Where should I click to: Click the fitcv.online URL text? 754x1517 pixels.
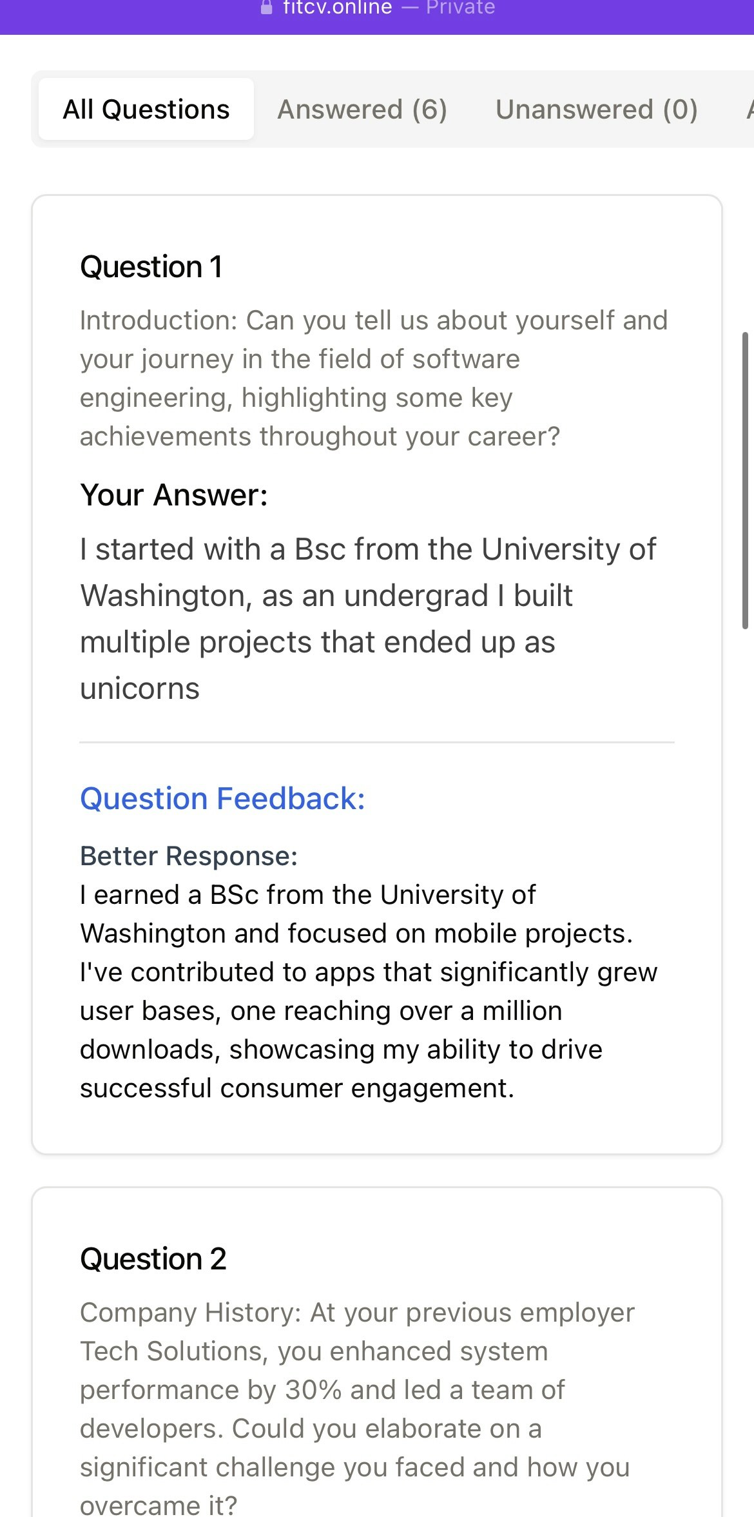337,8
